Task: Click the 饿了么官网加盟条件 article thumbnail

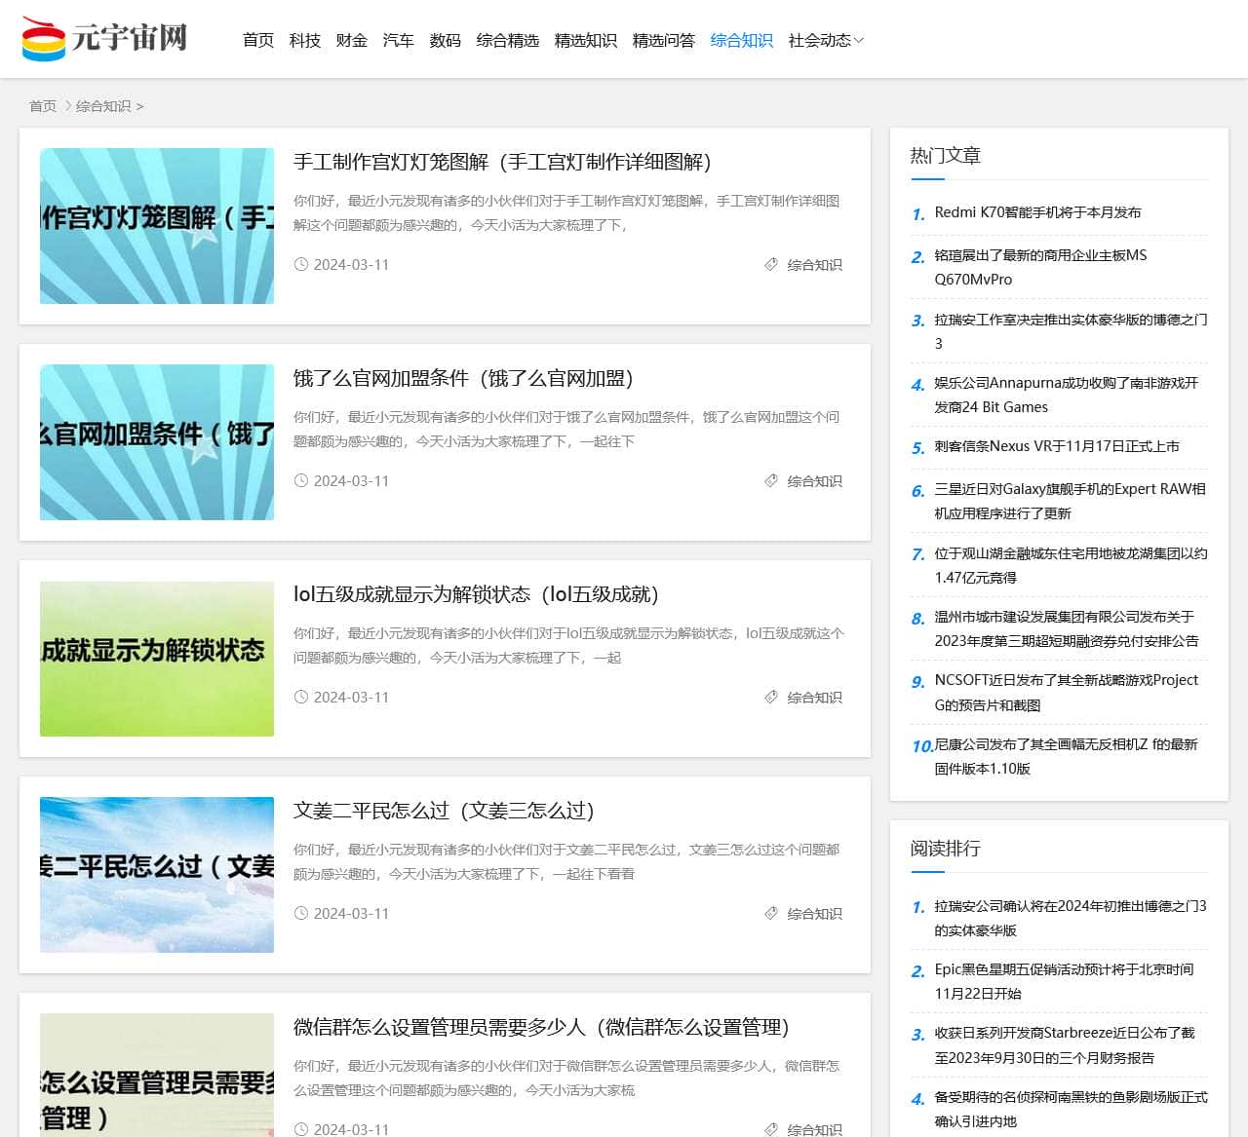Action: (156, 442)
